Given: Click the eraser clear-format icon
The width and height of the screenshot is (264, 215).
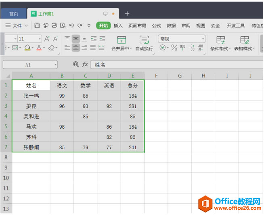Looking at the screenshot, I should click(x=51, y=48).
